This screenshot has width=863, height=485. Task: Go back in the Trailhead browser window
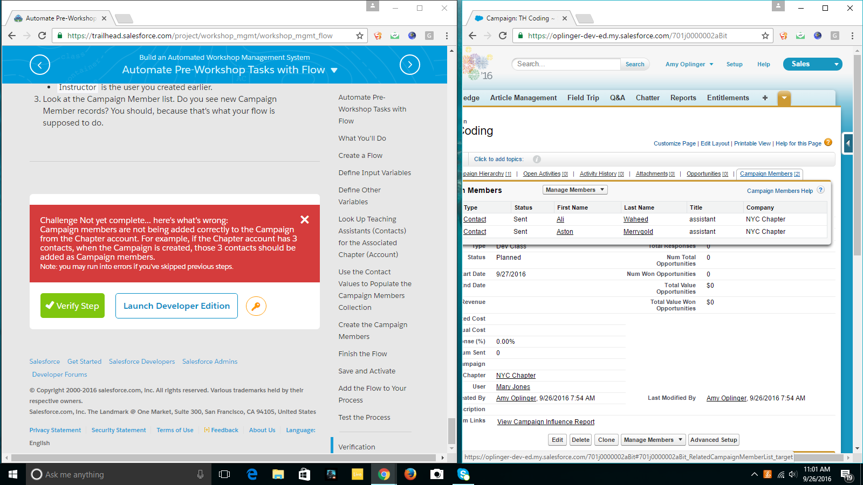tap(12, 36)
